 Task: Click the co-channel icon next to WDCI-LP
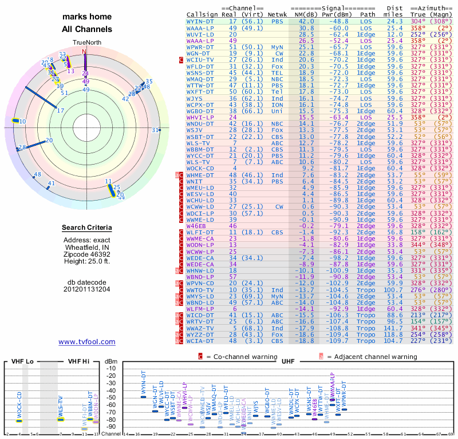181,214
